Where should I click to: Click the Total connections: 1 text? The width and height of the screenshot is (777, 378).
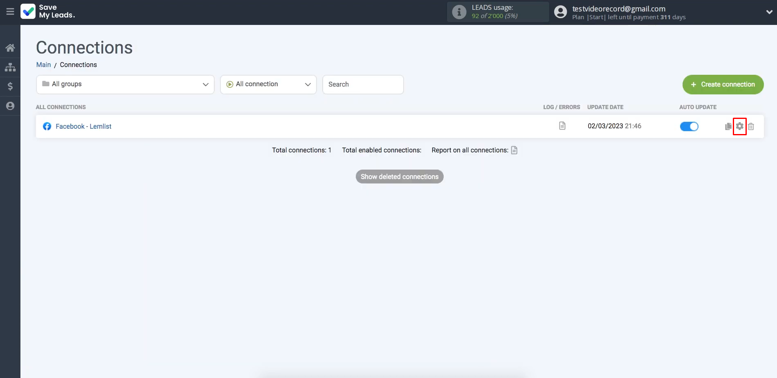[x=302, y=150]
